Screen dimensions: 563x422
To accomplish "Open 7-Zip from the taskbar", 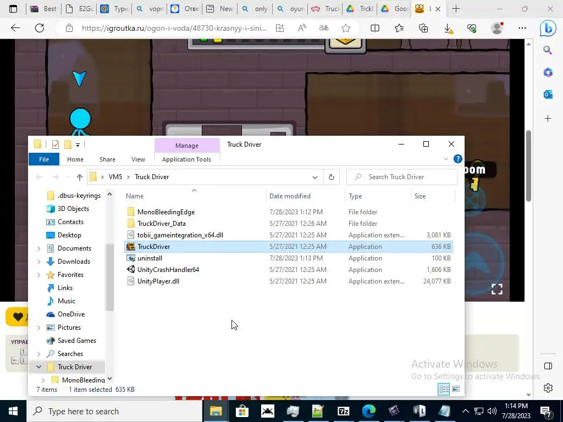I will tap(343, 411).
